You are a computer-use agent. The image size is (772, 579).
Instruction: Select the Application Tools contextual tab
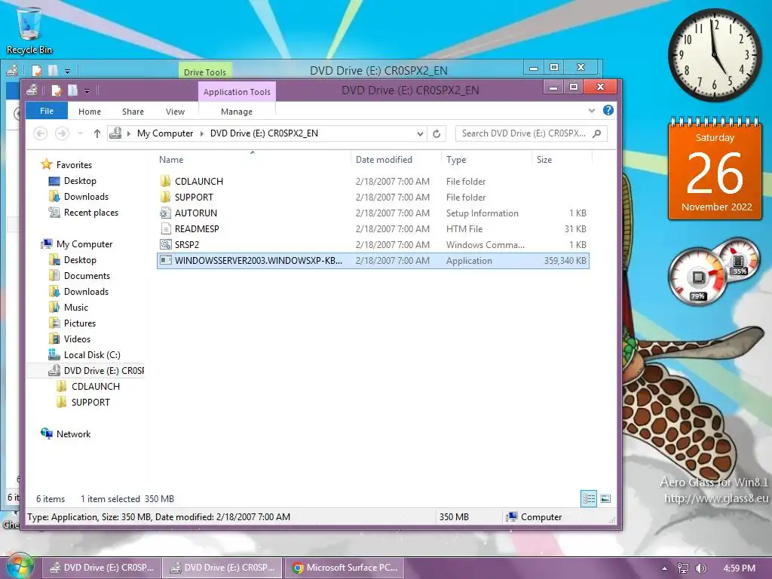pyautogui.click(x=237, y=91)
